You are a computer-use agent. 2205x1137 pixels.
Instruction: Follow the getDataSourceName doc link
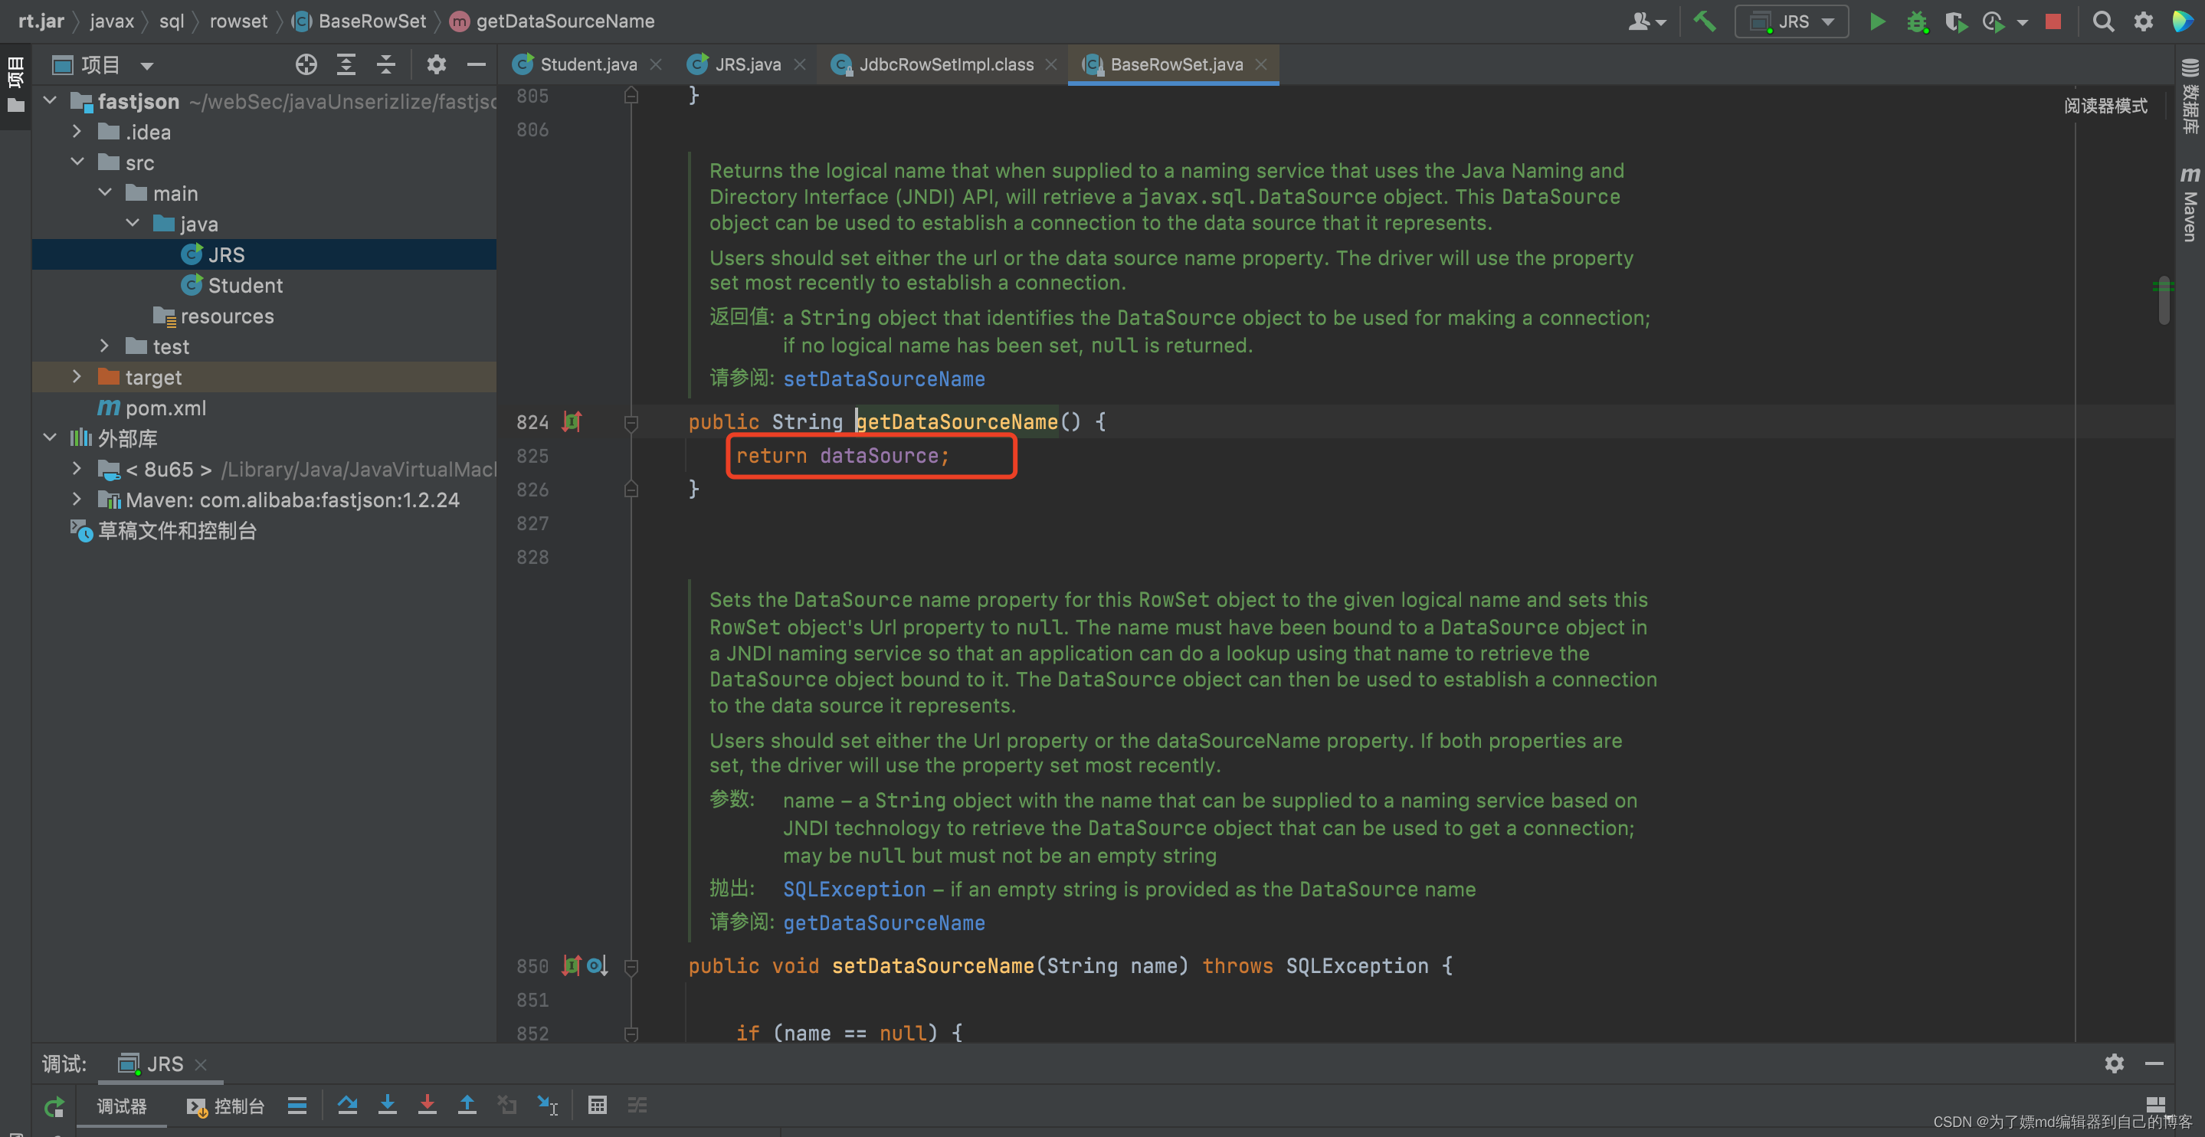pyautogui.click(x=883, y=923)
